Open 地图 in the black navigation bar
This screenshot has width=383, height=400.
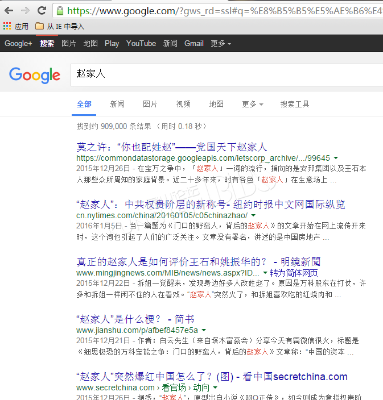[x=90, y=43]
